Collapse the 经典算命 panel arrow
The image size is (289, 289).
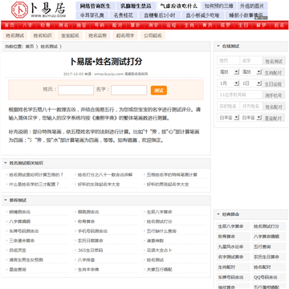[x=218, y=214]
